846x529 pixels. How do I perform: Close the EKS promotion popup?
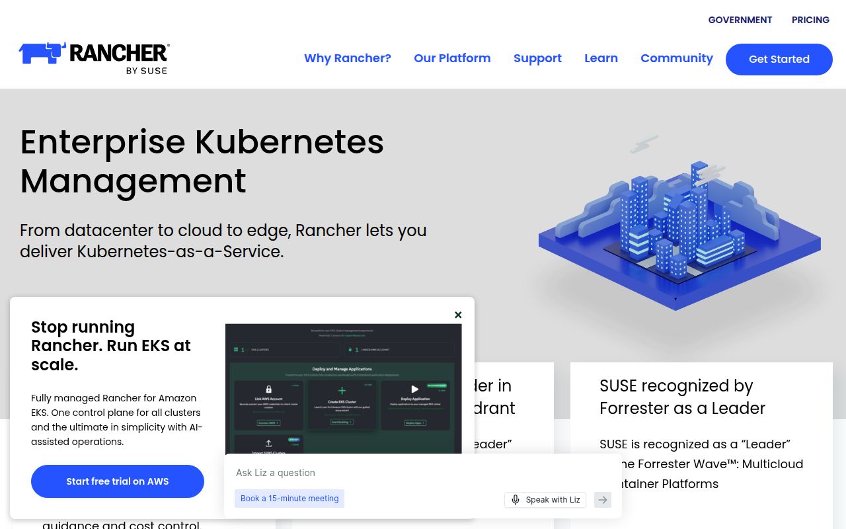click(x=458, y=315)
